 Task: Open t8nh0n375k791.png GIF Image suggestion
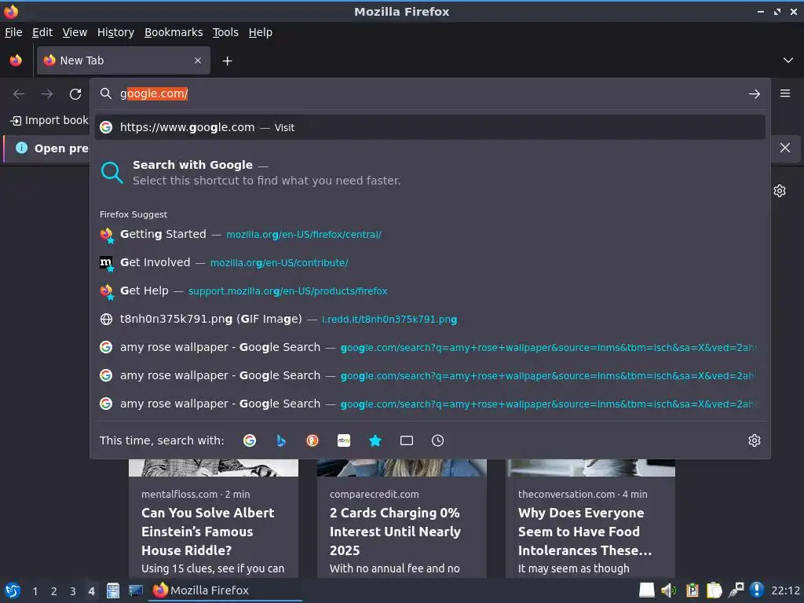pyautogui.click(x=429, y=319)
